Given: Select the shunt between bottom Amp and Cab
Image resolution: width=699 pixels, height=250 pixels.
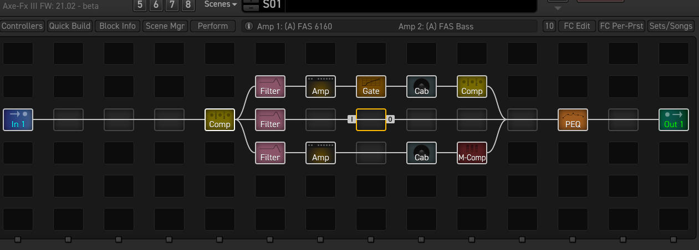Looking at the screenshot, I should (371, 153).
